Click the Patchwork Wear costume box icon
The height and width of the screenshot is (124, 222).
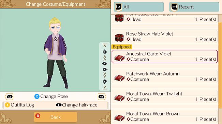(x=119, y=78)
